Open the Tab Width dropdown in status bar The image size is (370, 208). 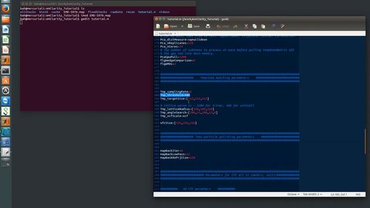[x=312, y=194]
